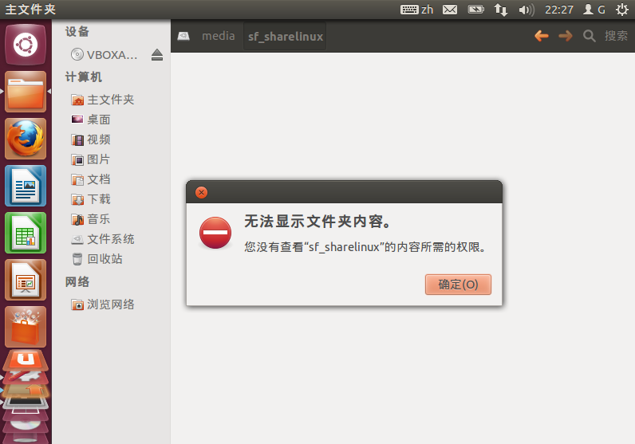Open Ubuntu One launcher icon
Viewport: 635px width, 444px height.
click(26, 360)
